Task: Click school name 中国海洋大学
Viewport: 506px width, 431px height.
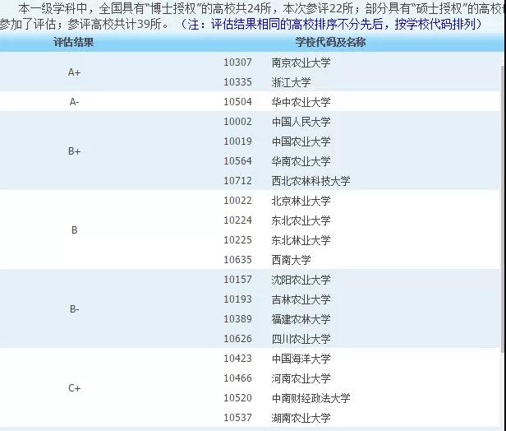Action: coord(301,359)
